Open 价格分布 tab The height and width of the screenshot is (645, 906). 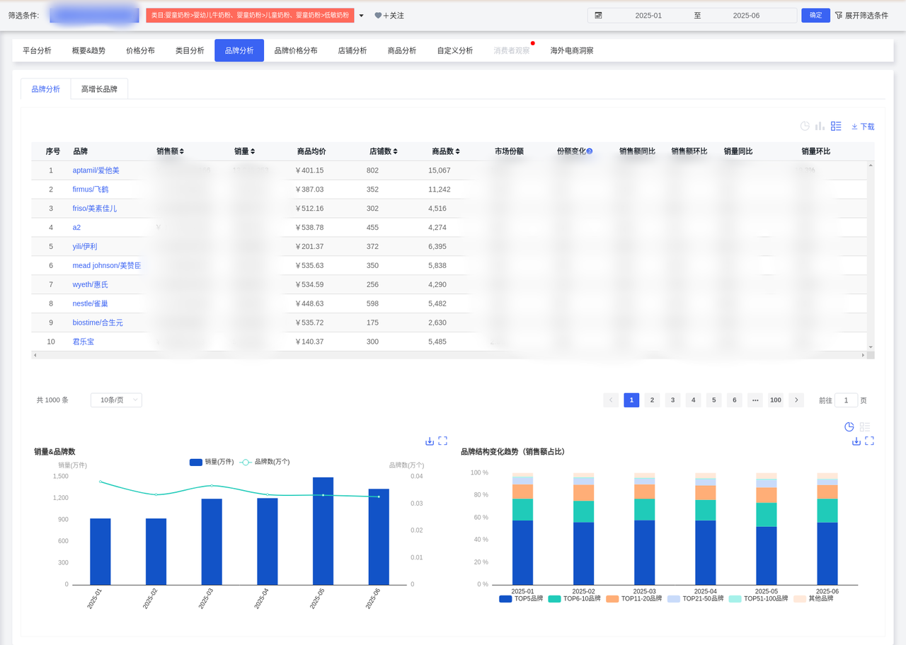[x=140, y=51]
